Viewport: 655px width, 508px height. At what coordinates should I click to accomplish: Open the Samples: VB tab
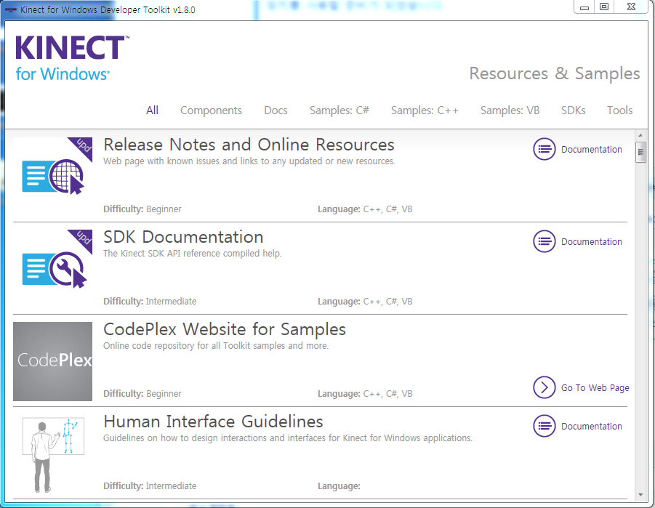pyautogui.click(x=510, y=110)
